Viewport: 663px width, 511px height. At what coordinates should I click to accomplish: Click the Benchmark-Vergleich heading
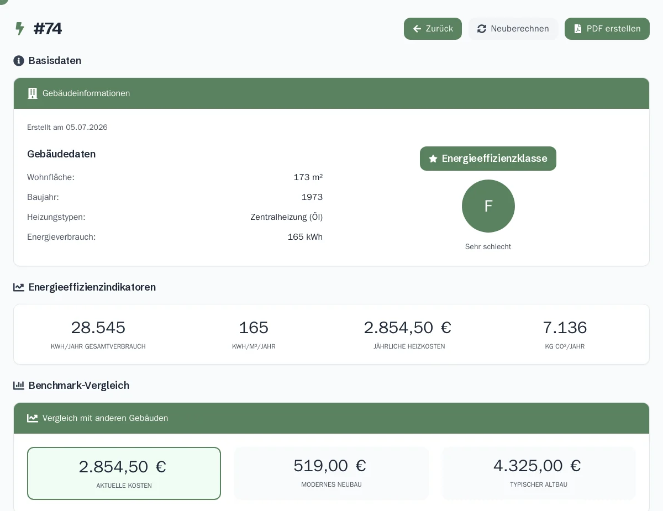(79, 386)
